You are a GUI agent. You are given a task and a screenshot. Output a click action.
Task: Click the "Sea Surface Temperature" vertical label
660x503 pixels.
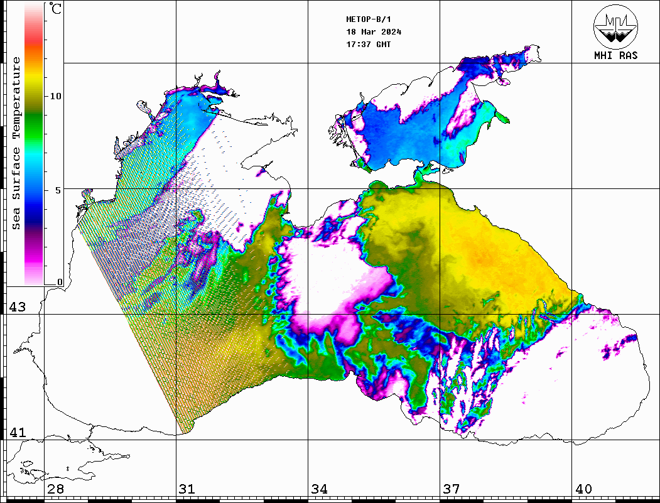16,144
